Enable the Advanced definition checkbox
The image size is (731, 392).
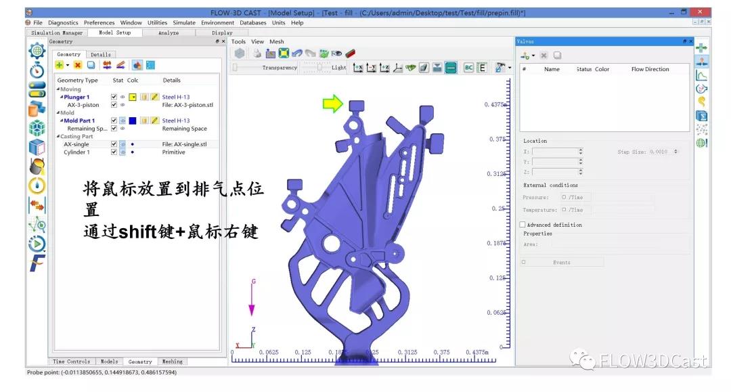pos(523,225)
